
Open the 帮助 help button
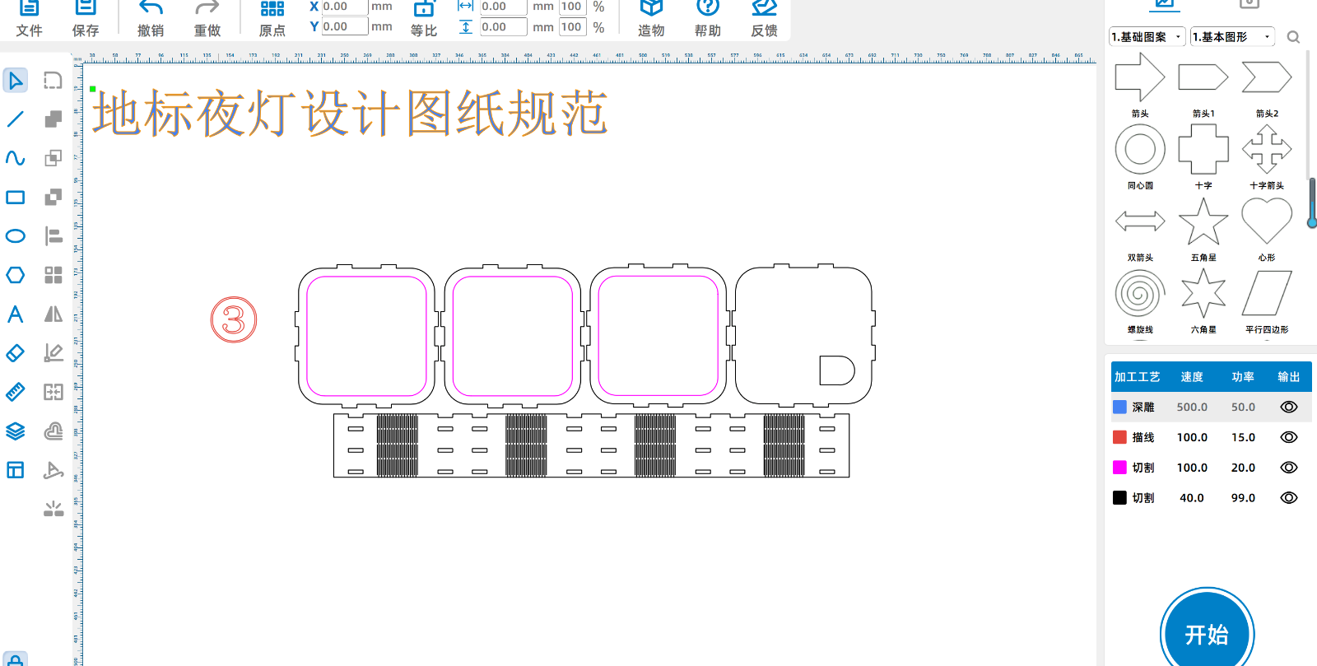[708, 18]
